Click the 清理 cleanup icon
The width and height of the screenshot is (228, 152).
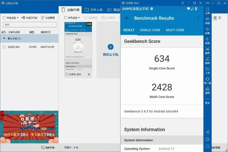pyautogui.click(x=207, y=89)
